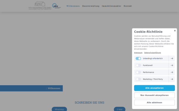The height and width of the screenshot is (111, 179).
Task: Turn on the Performance cookies switch
Action: click(x=138, y=72)
